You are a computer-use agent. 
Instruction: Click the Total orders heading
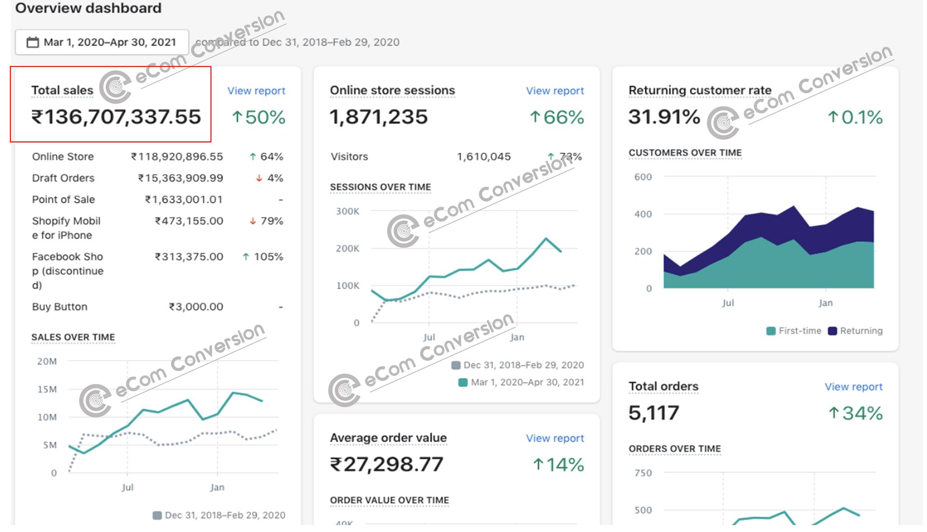(x=664, y=386)
